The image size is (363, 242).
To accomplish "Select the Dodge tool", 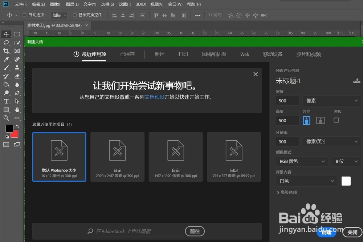I will 6,93.
